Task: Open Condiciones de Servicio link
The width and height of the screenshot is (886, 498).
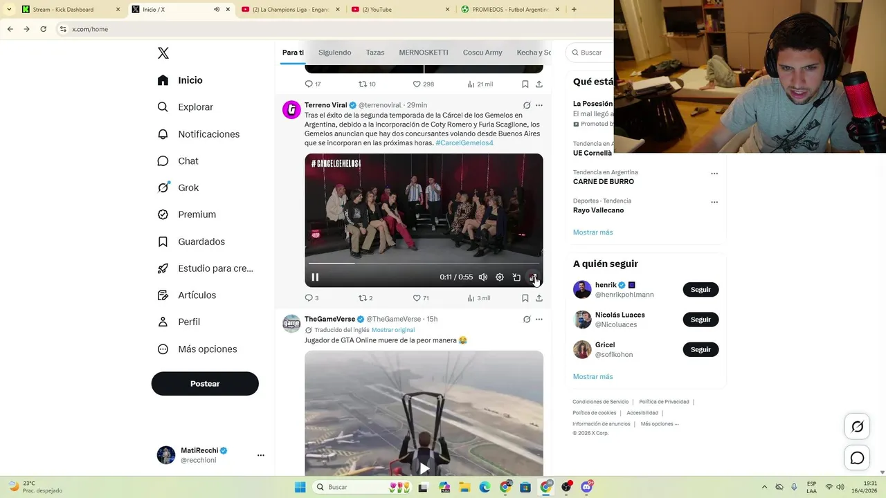Action: point(601,402)
